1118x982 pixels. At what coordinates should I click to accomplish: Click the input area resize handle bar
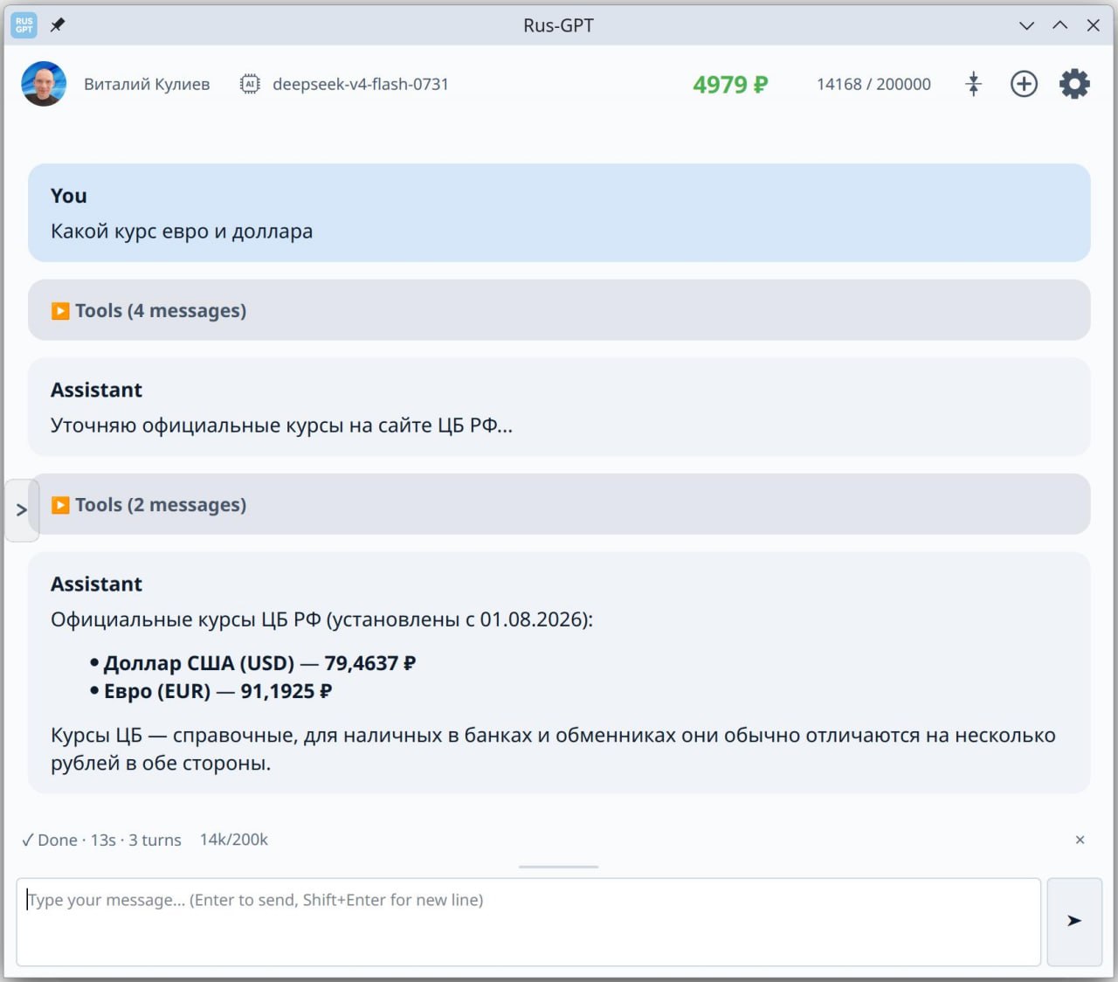pos(558,867)
